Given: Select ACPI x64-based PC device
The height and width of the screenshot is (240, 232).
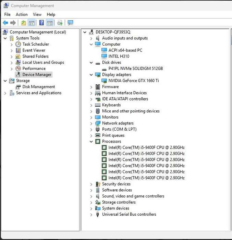Looking at the screenshot, I should tap(125, 50).
